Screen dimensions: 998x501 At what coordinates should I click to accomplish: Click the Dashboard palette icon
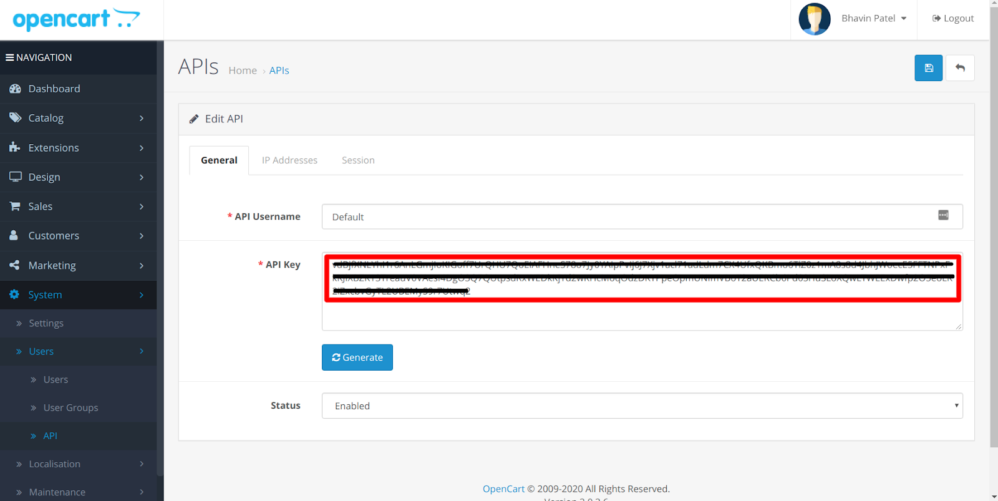15,89
